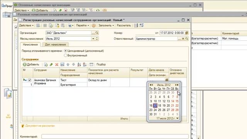Image resolution: width=247 pixels, height=139 pixels.
Task: Sort rows descending with the Я-A icon
Action: 85,64
